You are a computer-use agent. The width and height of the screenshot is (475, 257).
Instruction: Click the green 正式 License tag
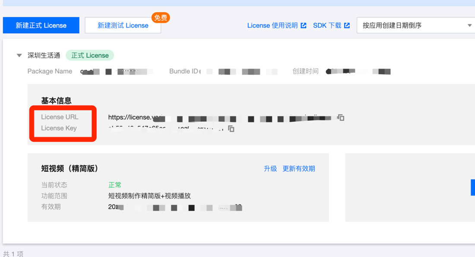pos(90,56)
